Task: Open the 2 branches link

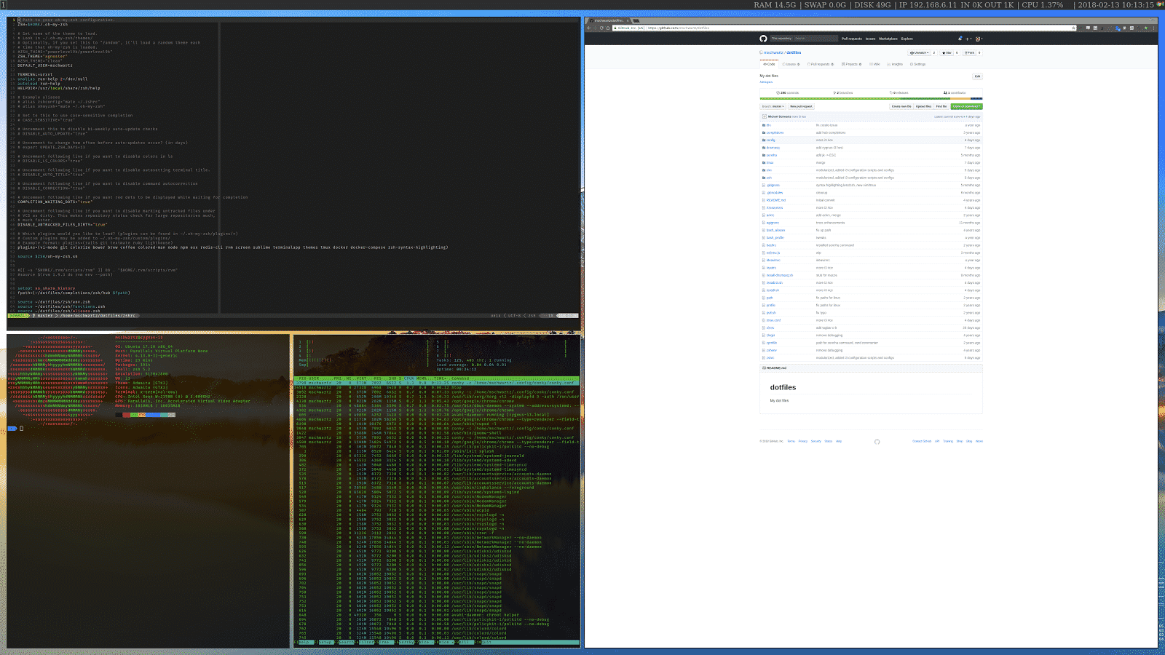Action: 843,93
